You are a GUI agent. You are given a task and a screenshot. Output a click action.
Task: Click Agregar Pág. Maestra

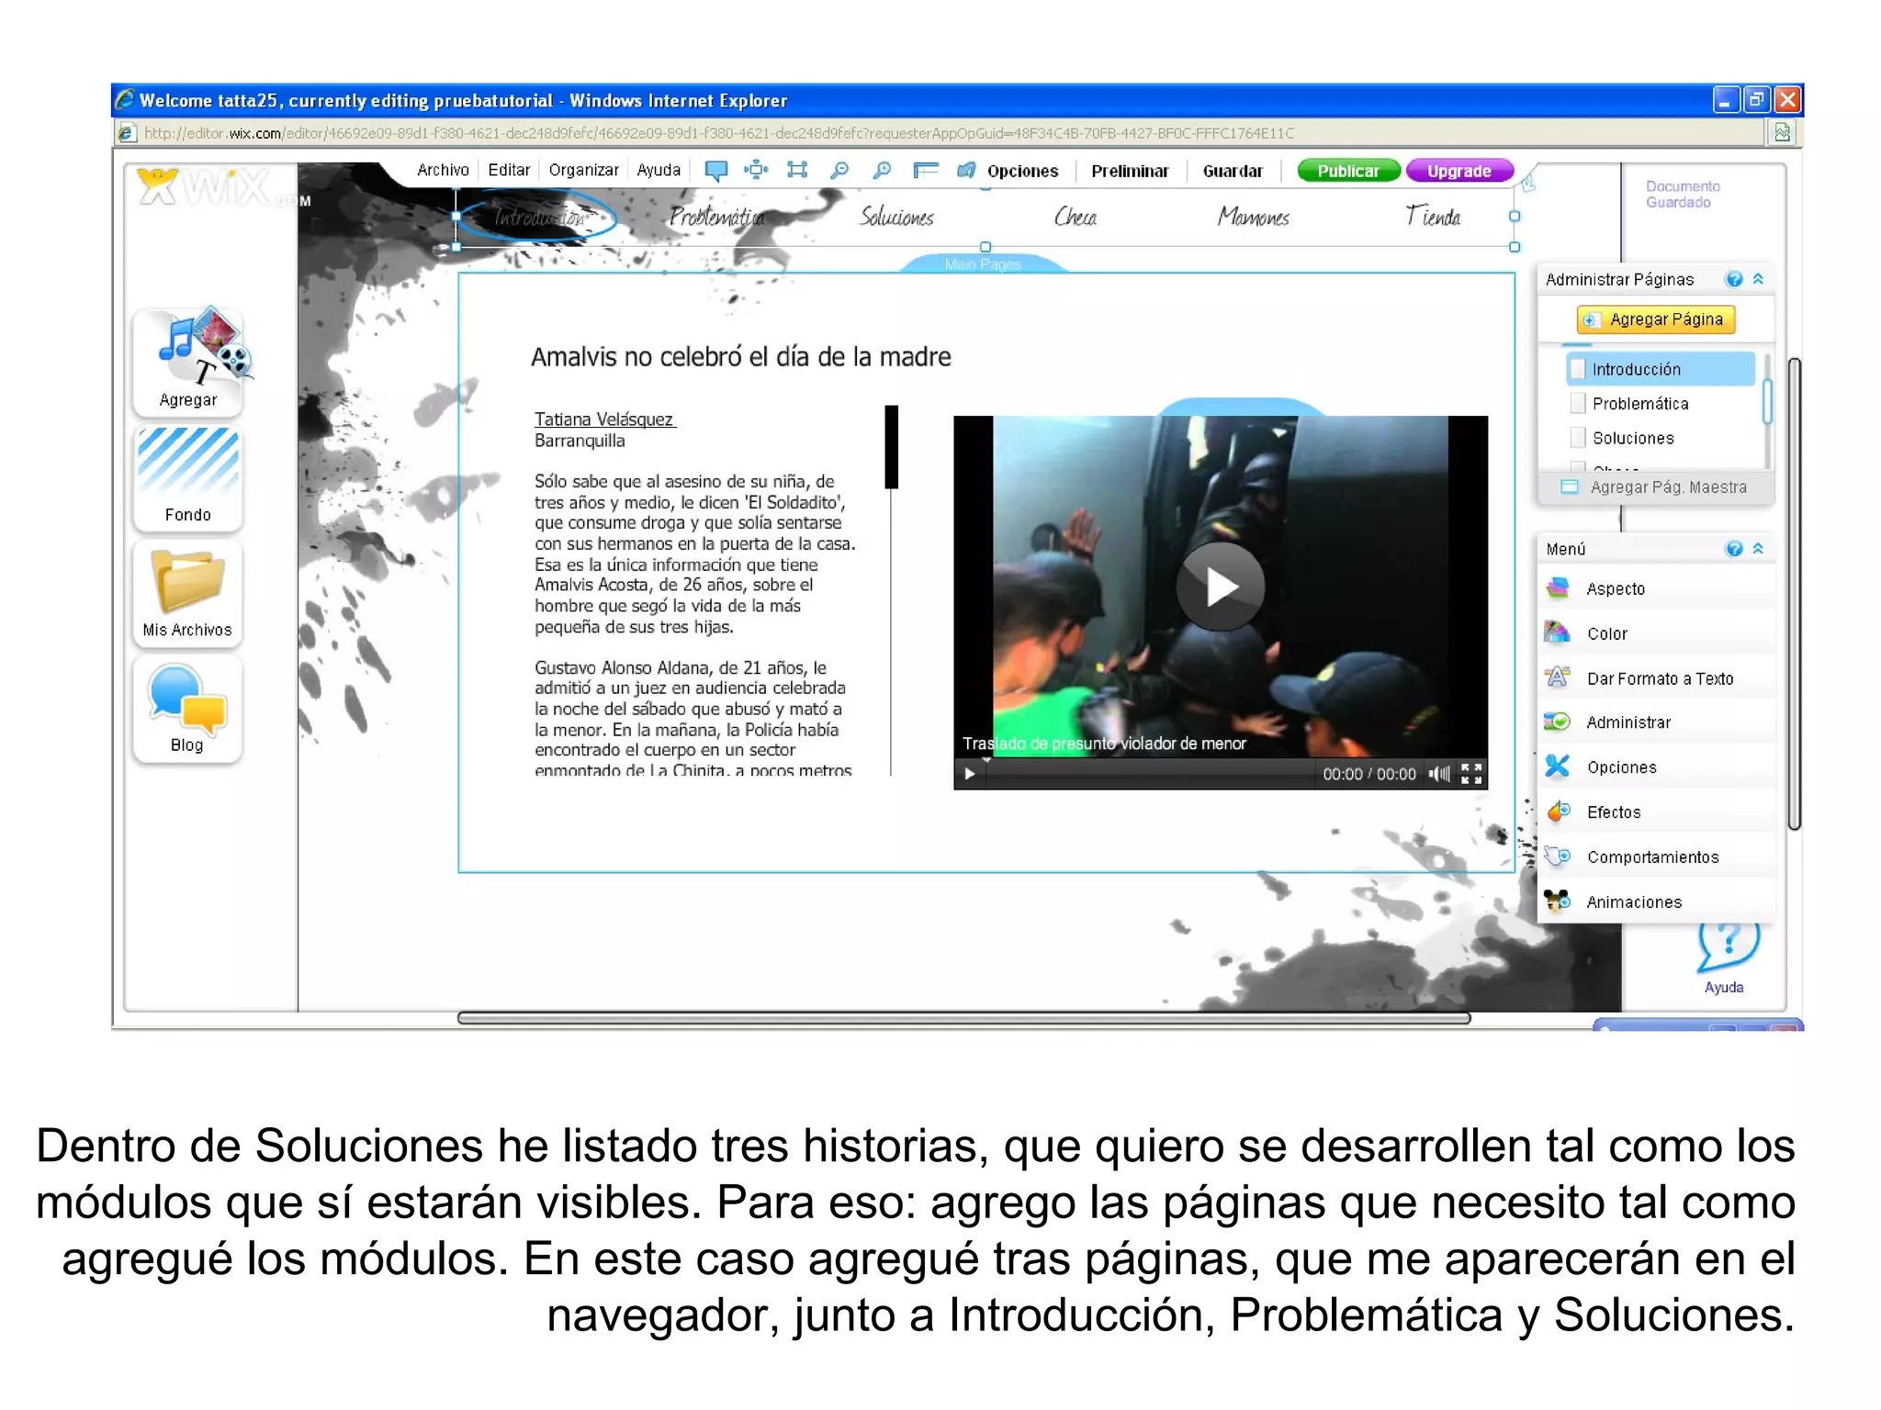point(1655,487)
